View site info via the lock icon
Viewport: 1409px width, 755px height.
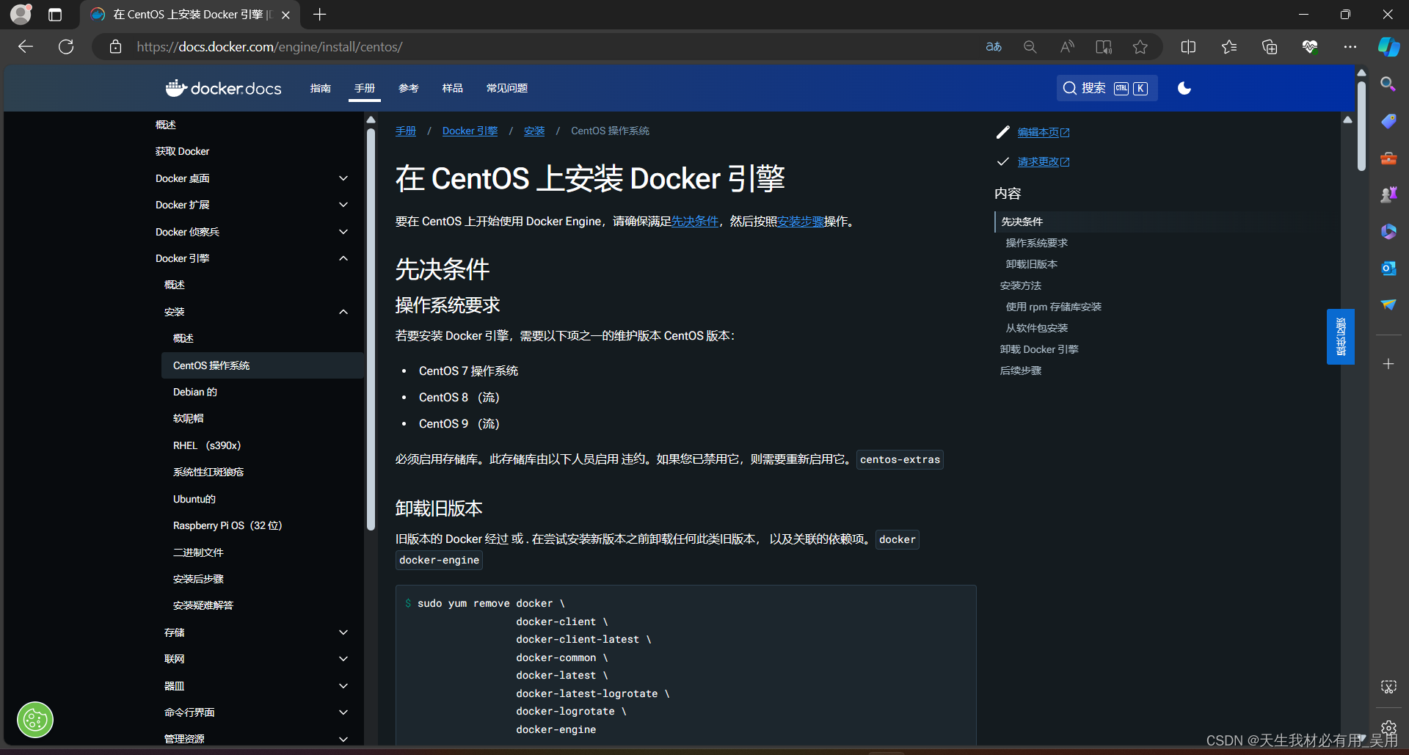(x=115, y=47)
